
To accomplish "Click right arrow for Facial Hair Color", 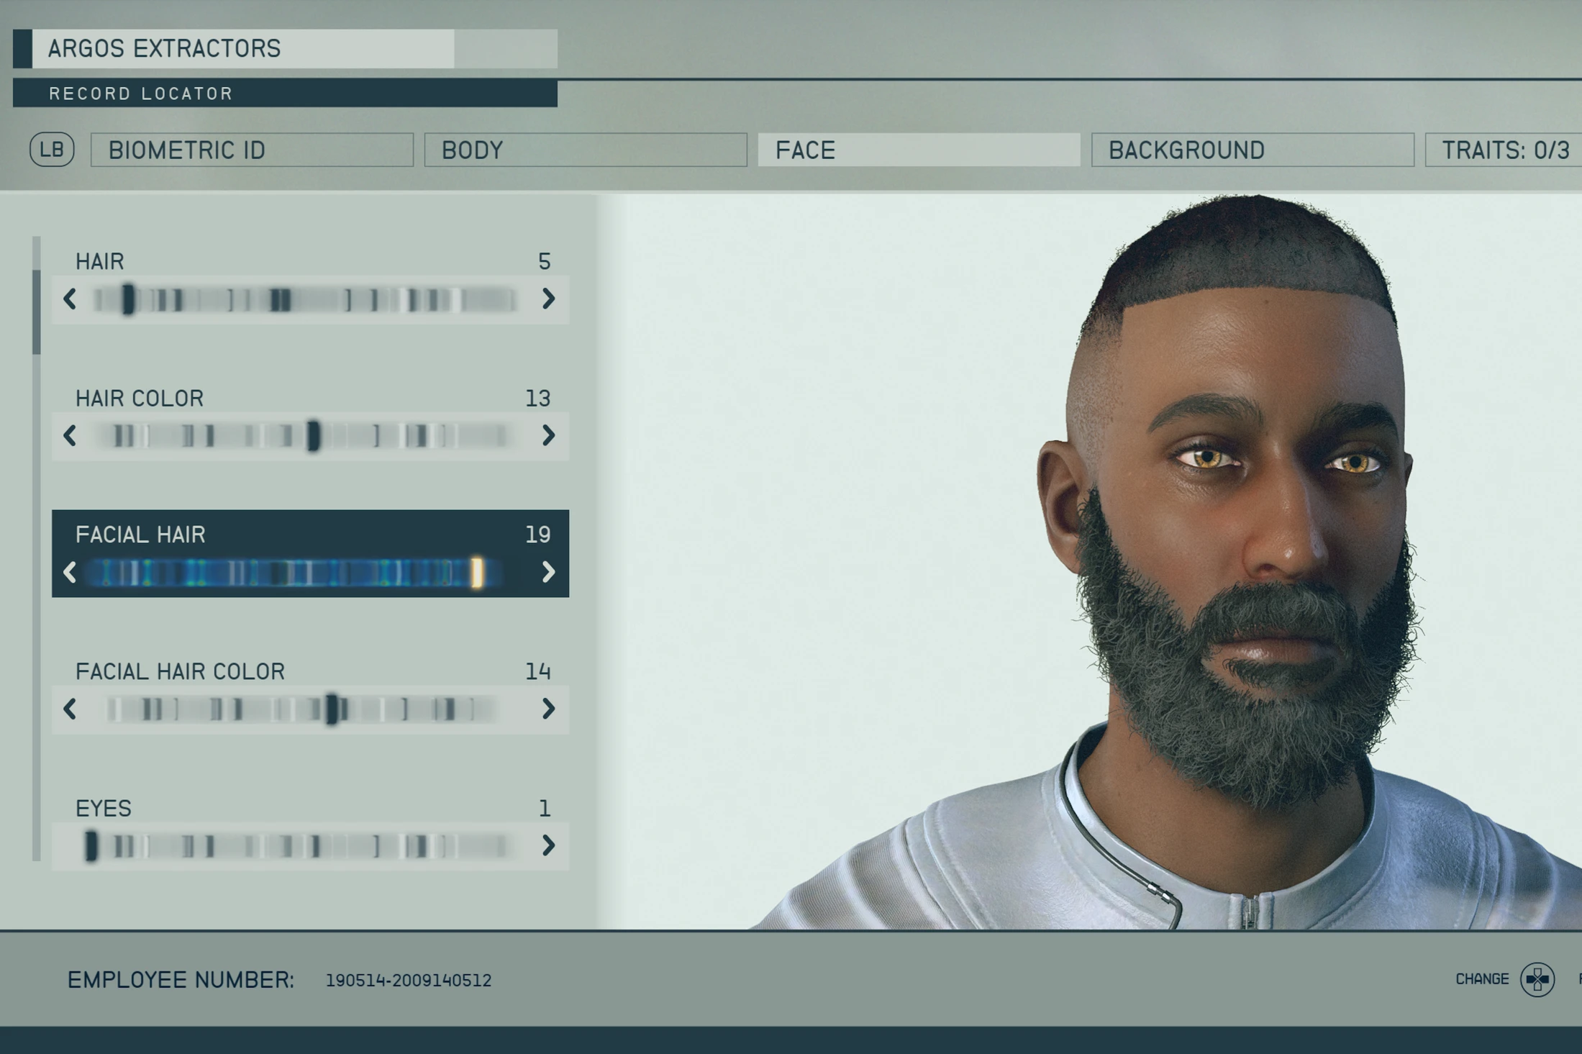I will click(x=548, y=709).
